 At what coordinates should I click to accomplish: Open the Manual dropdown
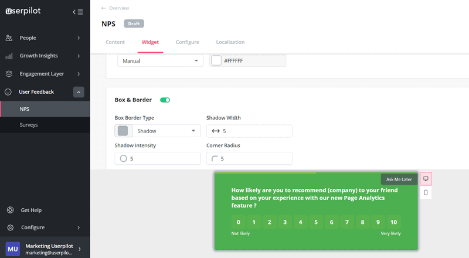coord(160,61)
